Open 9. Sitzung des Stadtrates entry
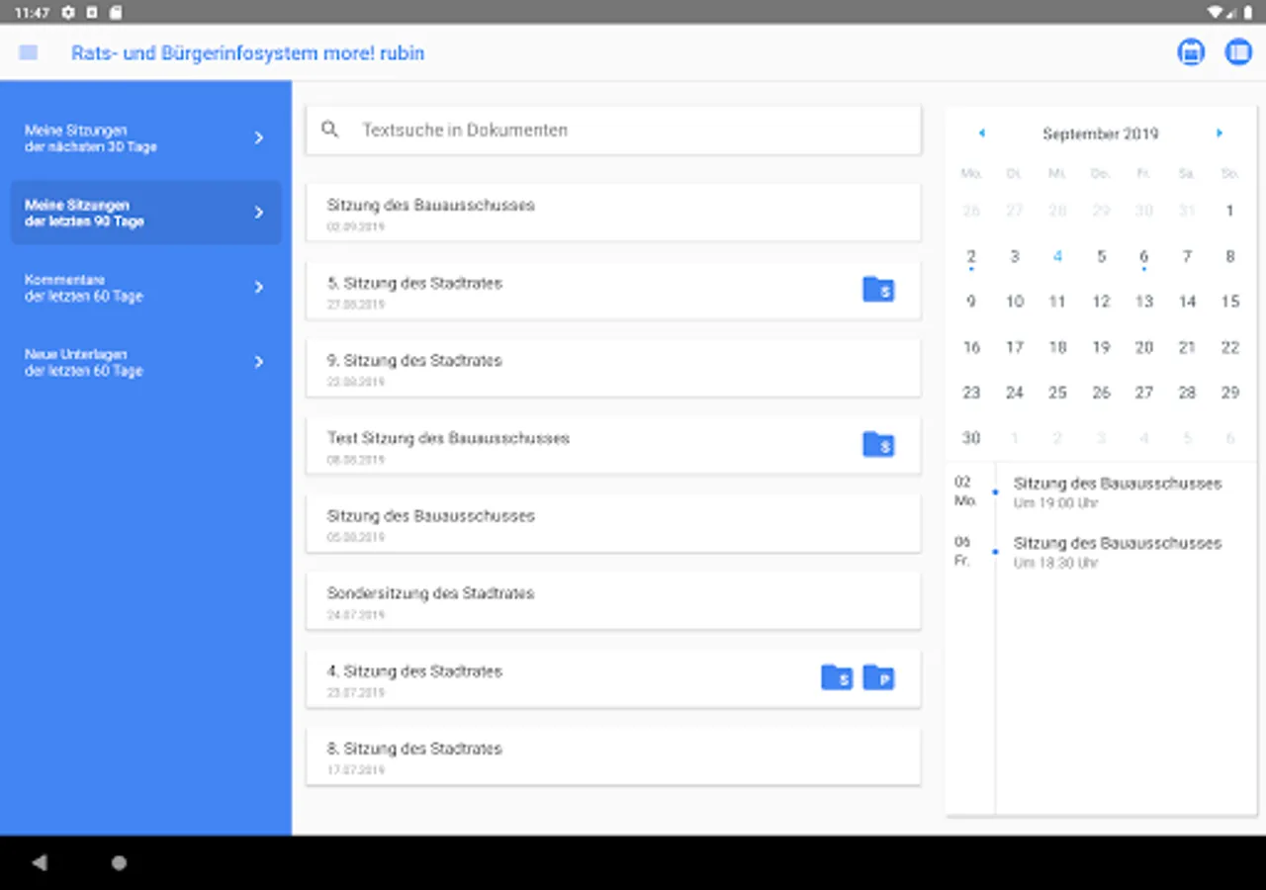Viewport: 1266px width, 890px height. coord(613,368)
